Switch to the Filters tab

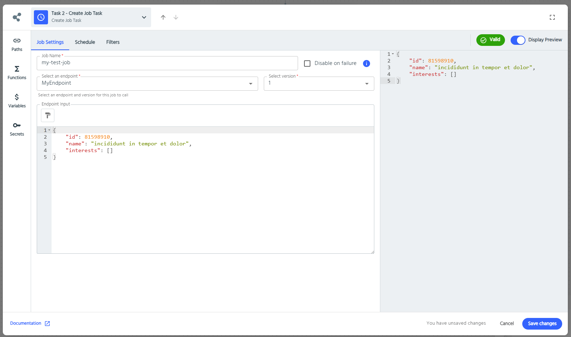(113, 42)
